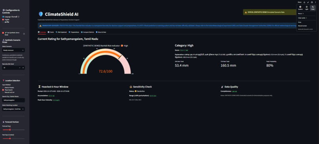Screen dimensions: 319x144
Task: Click the Reproducible Seed number field
Action: coord(10,68)
